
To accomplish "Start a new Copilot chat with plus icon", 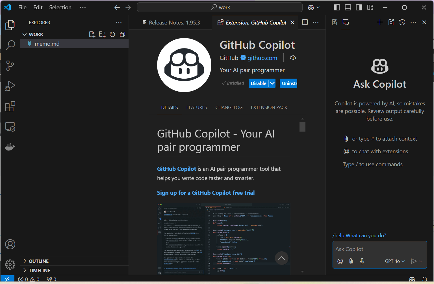I will click(380, 22).
